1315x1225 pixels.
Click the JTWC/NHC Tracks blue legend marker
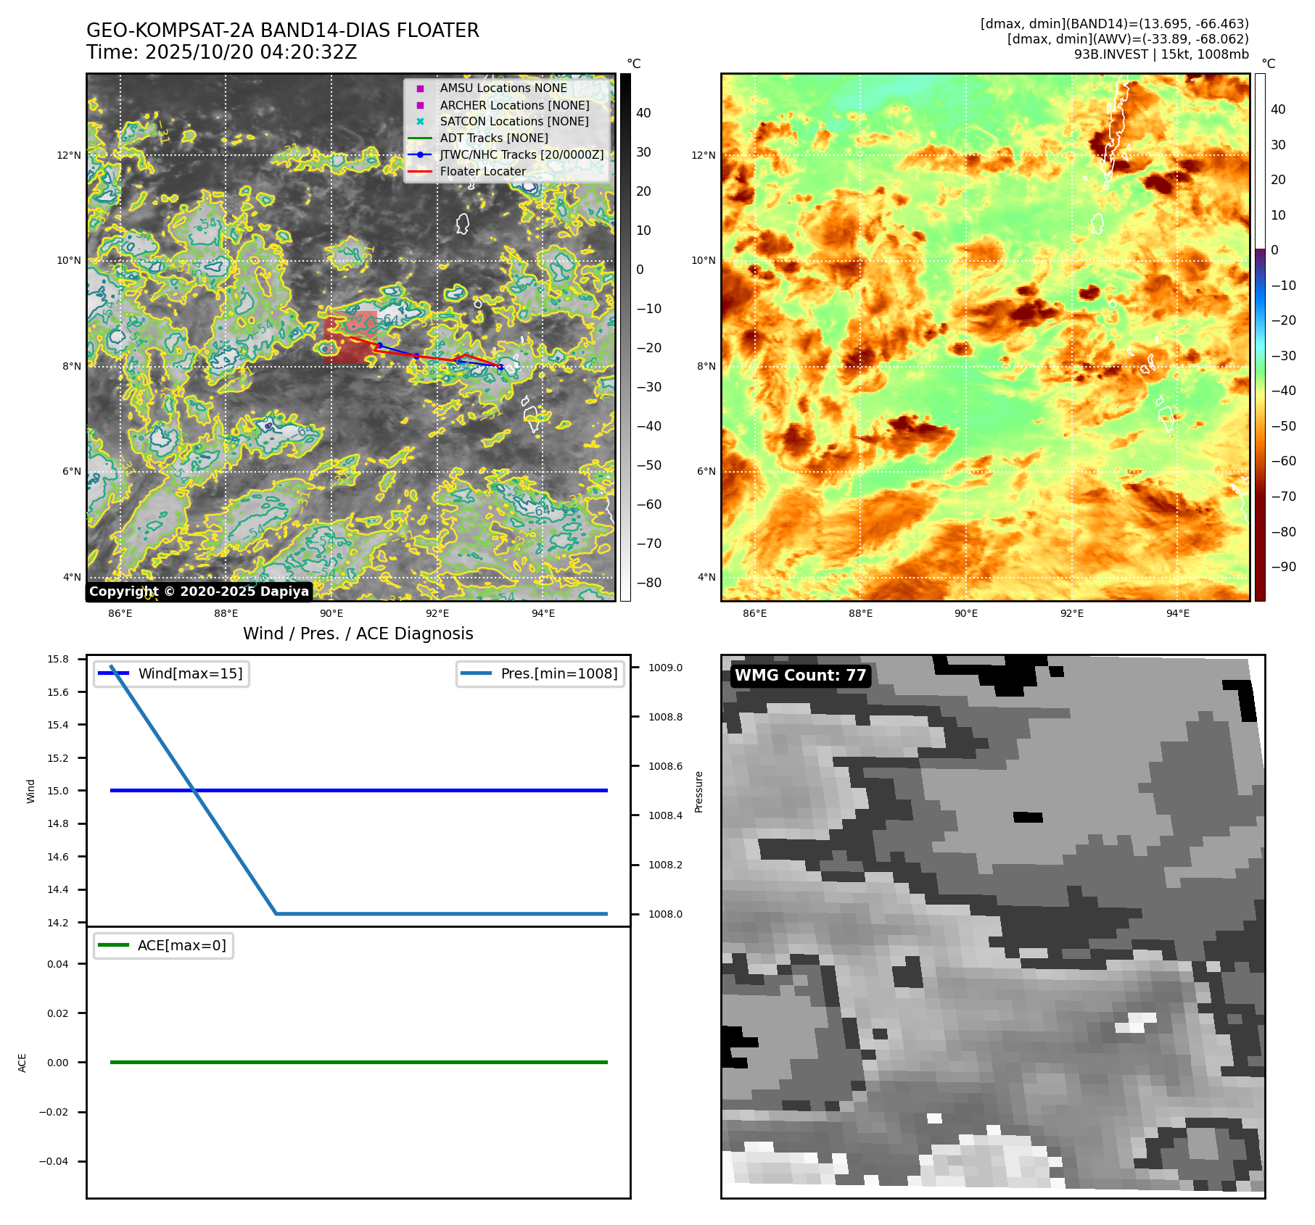(420, 155)
